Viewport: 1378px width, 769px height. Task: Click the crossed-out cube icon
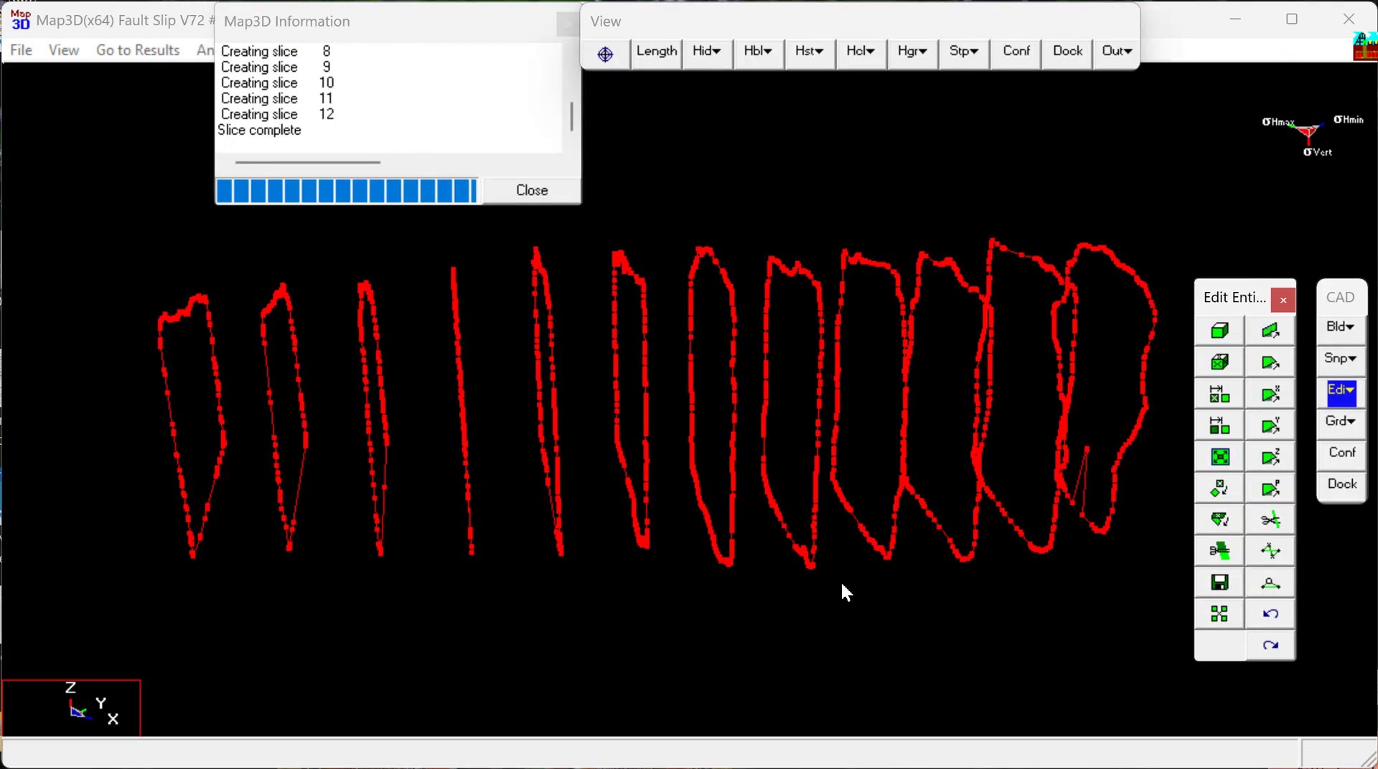click(x=1219, y=362)
